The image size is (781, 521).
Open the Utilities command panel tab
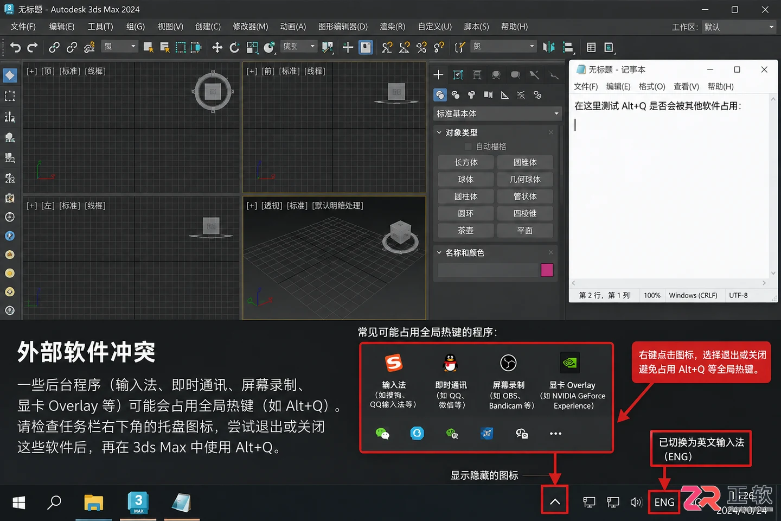coord(534,75)
